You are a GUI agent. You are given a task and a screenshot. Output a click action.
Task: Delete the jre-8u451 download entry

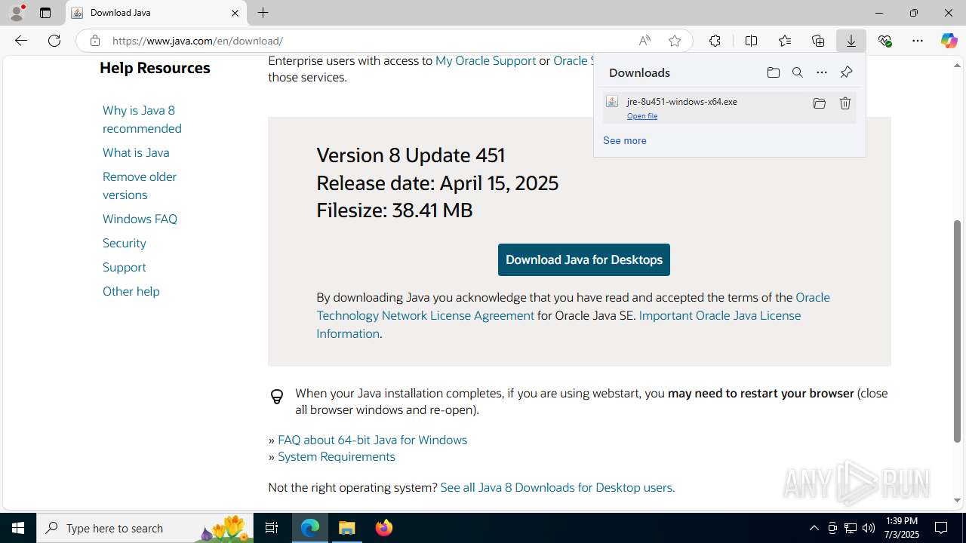tap(845, 103)
